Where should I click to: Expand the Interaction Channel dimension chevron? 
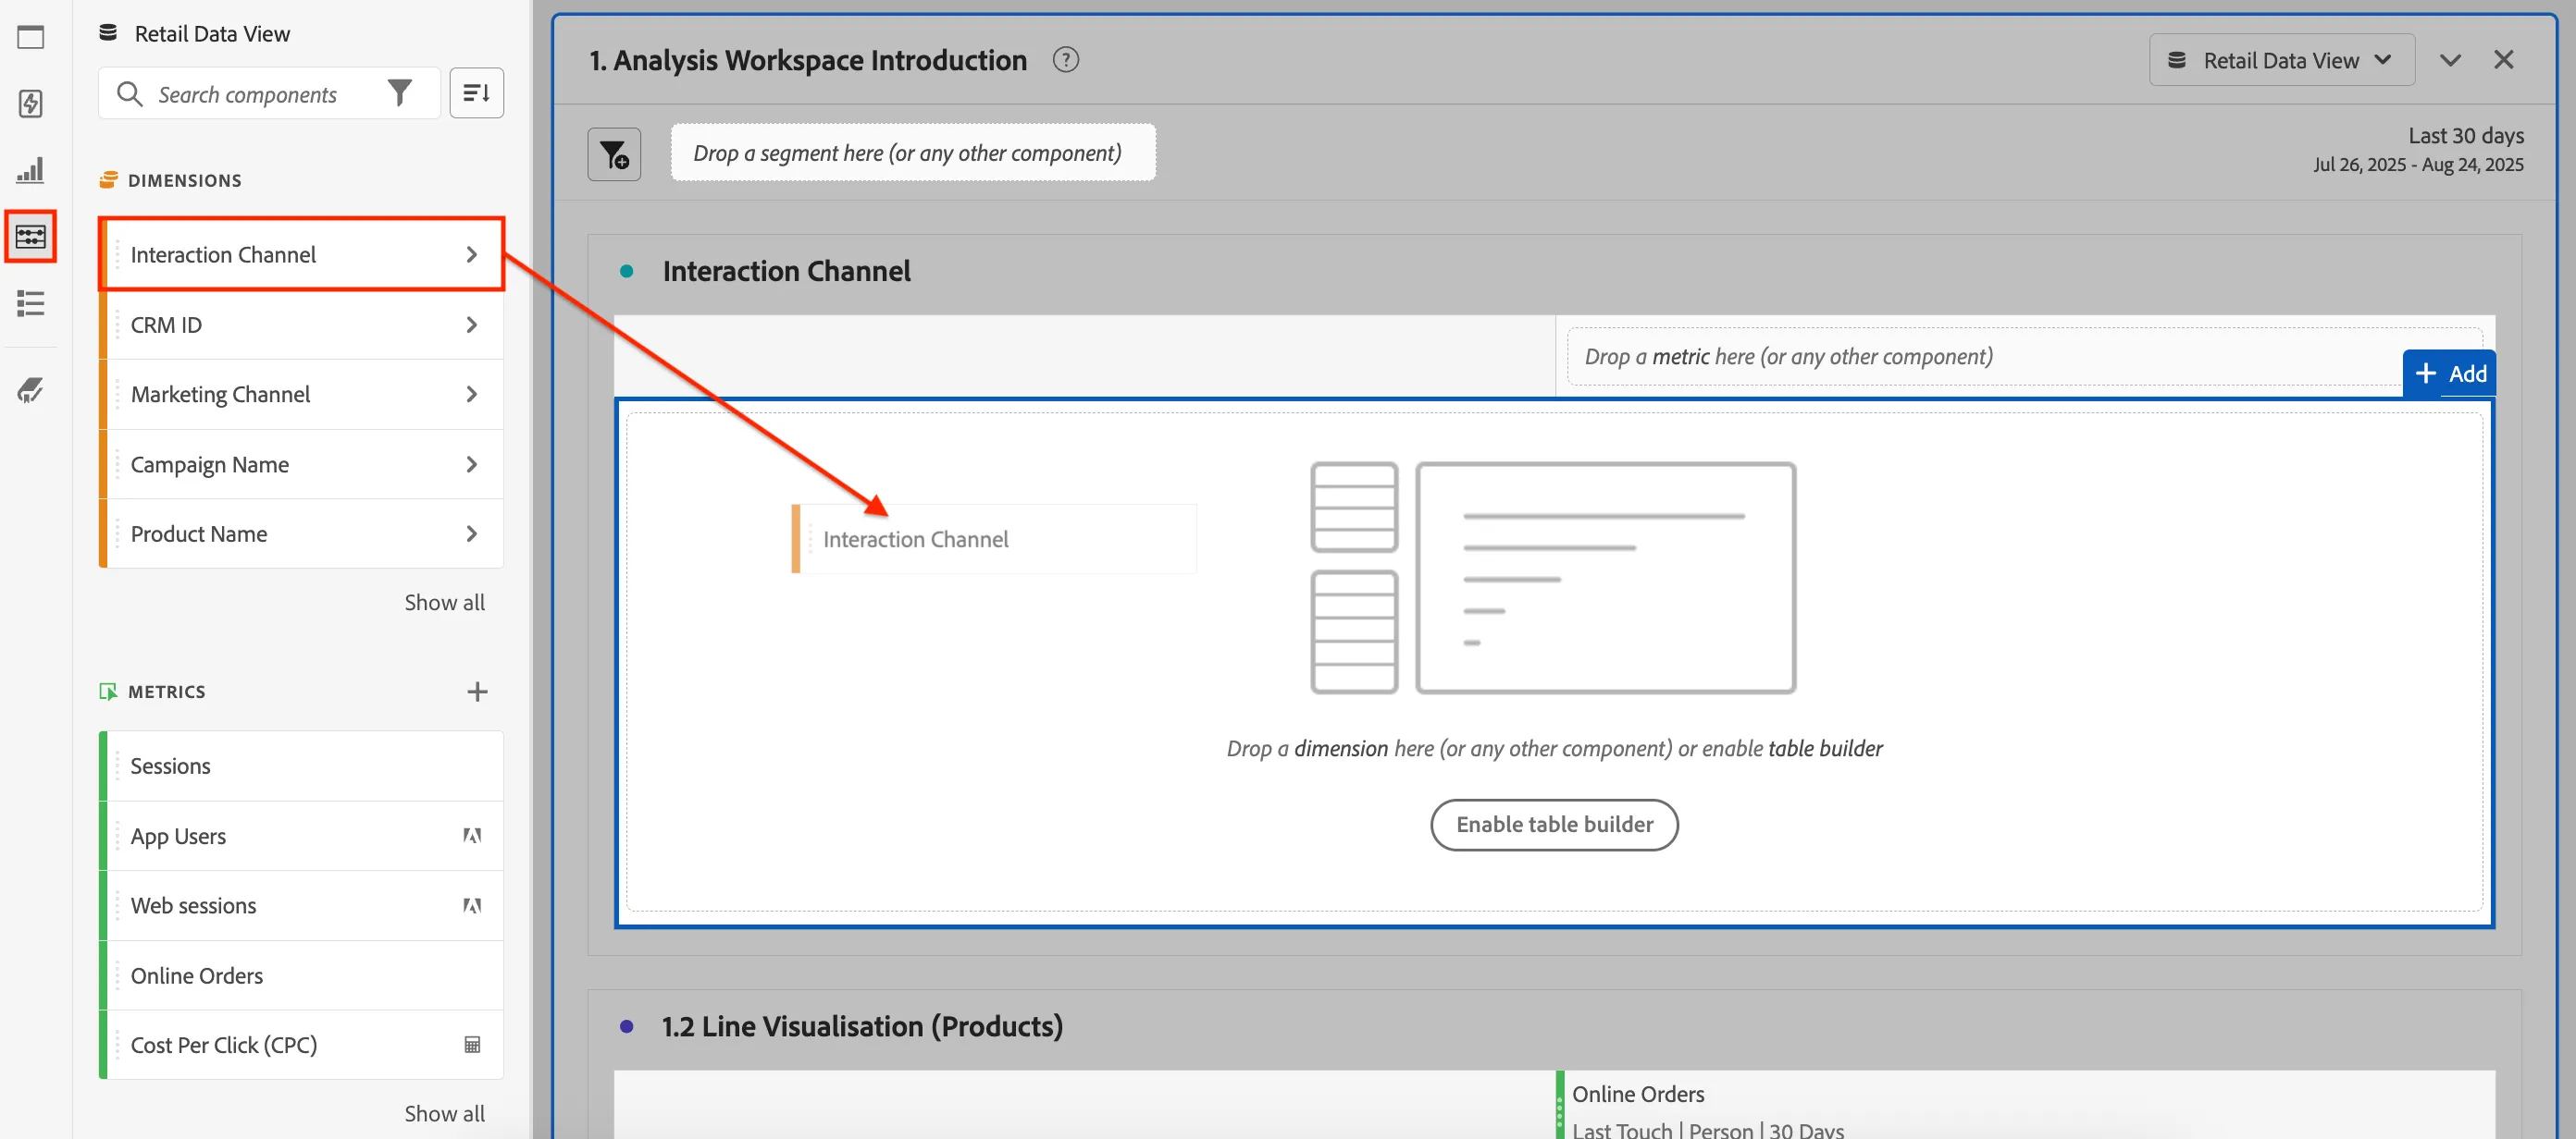(472, 255)
